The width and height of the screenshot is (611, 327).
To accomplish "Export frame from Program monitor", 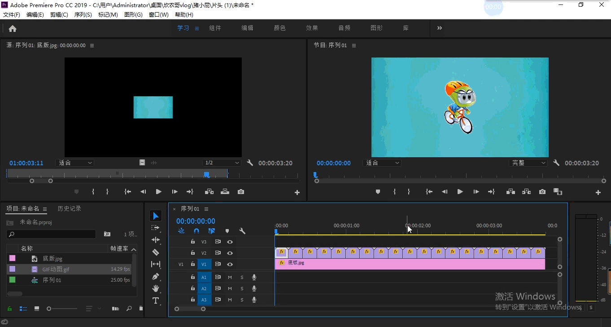I will pyautogui.click(x=542, y=192).
